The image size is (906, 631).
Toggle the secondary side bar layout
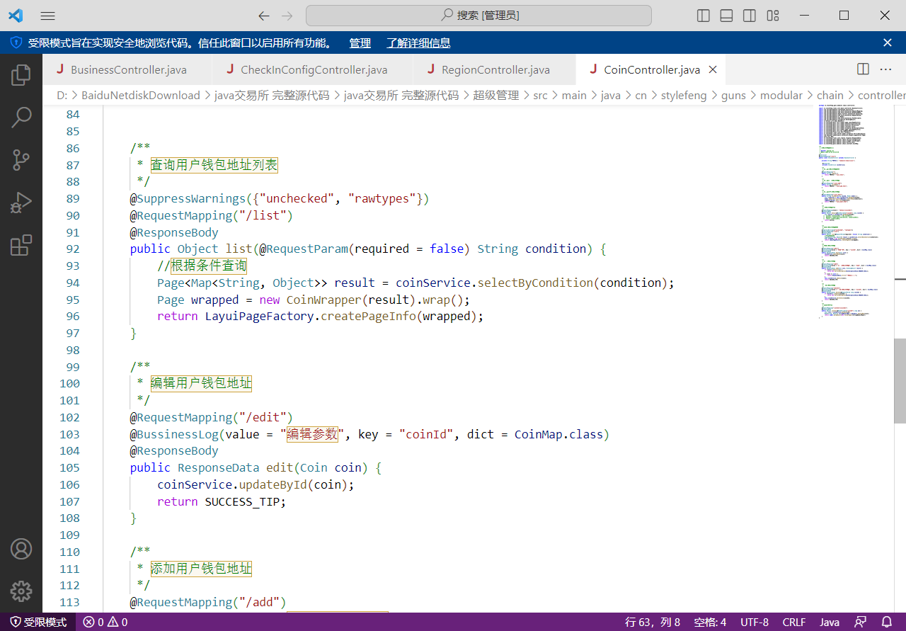coord(750,16)
